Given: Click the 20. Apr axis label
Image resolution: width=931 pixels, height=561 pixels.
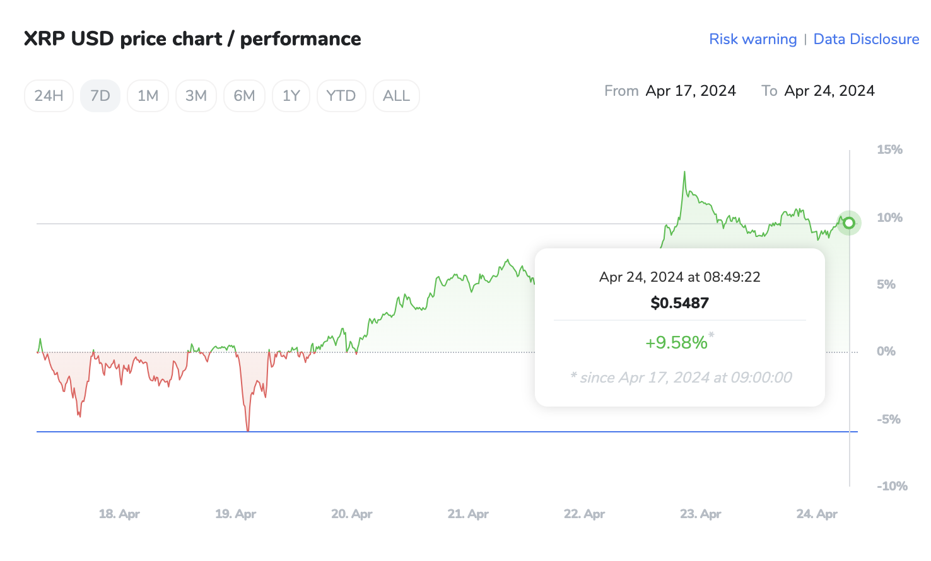Looking at the screenshot, I should [x=352, y=514].
